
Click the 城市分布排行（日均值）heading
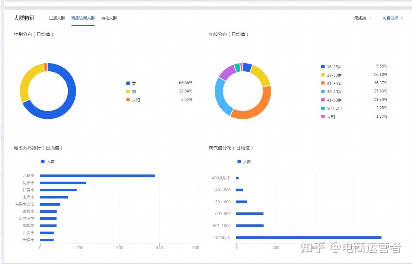tap(38, 148)
